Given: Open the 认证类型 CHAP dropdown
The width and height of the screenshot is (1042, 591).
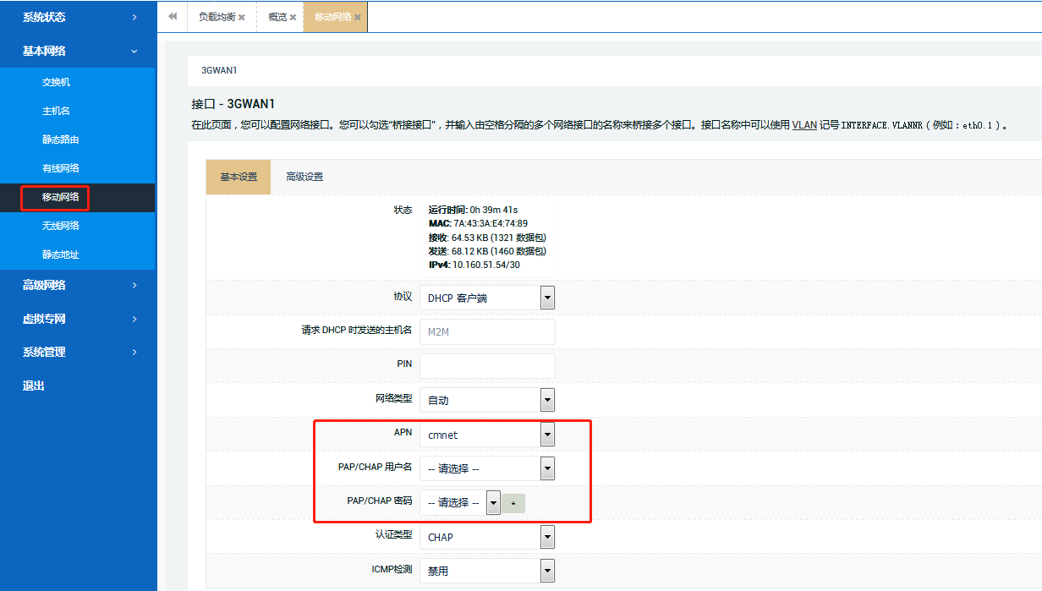Looking at the screenshot, I should (x=547, y=537).
